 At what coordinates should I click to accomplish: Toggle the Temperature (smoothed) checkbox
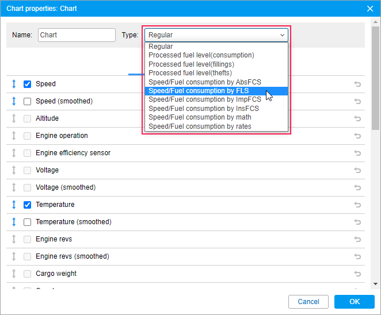[x=27, y=222]
